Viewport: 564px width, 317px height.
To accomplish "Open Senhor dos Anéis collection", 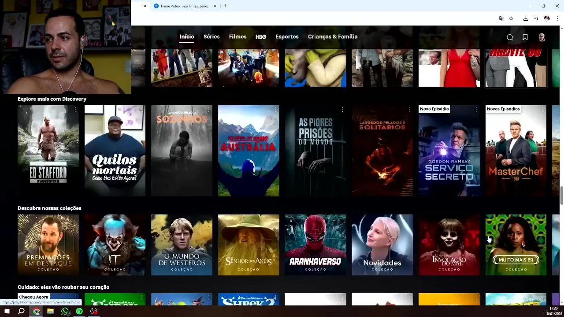I will [249, 245].
